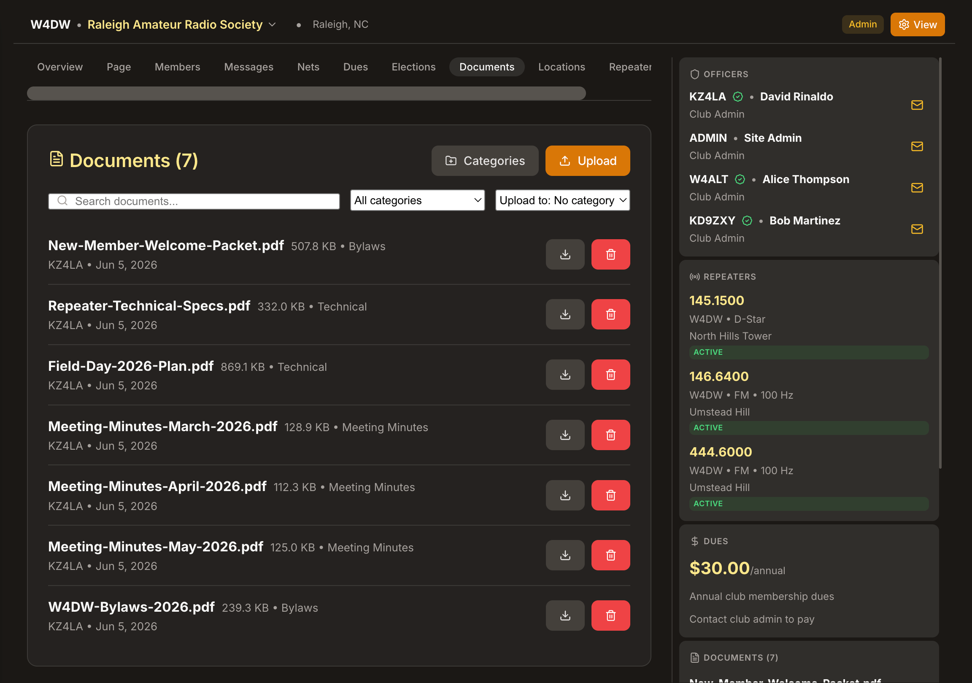Viewport: 972px width, 683px height.
Task: Click the W4DW callsign in header
Action: 50,24
